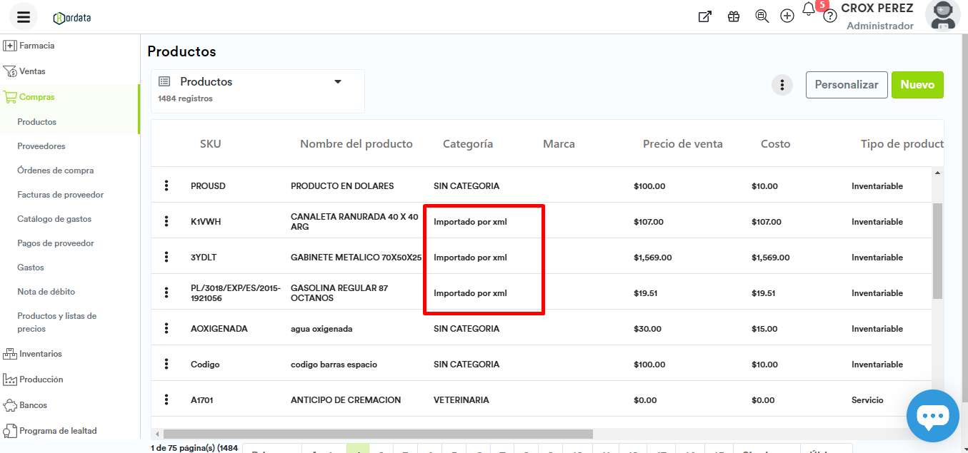Click the plus circle quick-add icon
This screenshot has width=968, height=453.
click(787, 16)
